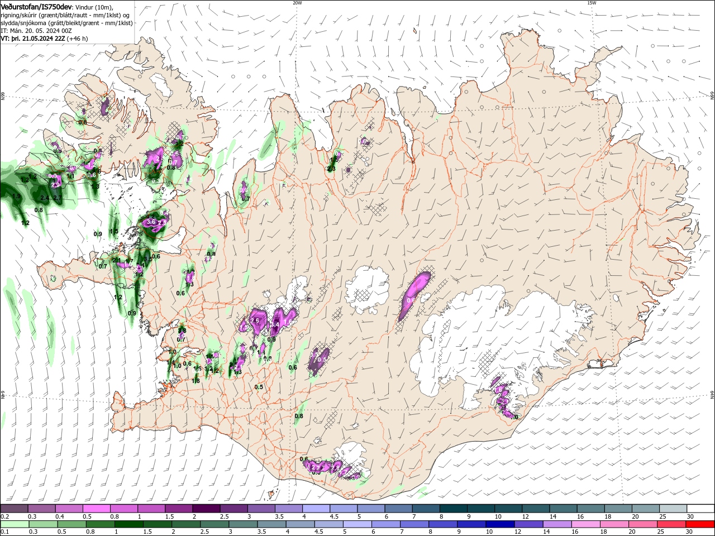The image size is (715, 536).
Task: Click the grey-purple snow swatch at 0.2
Action: pyautogui.click(x=15, y=509)
